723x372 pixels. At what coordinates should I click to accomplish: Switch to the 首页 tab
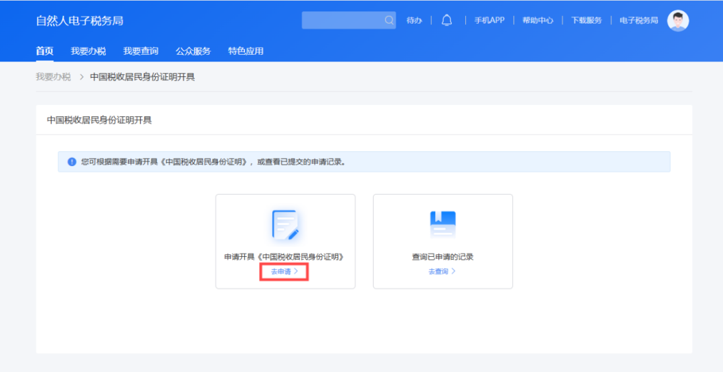click(x=44, y=51)
